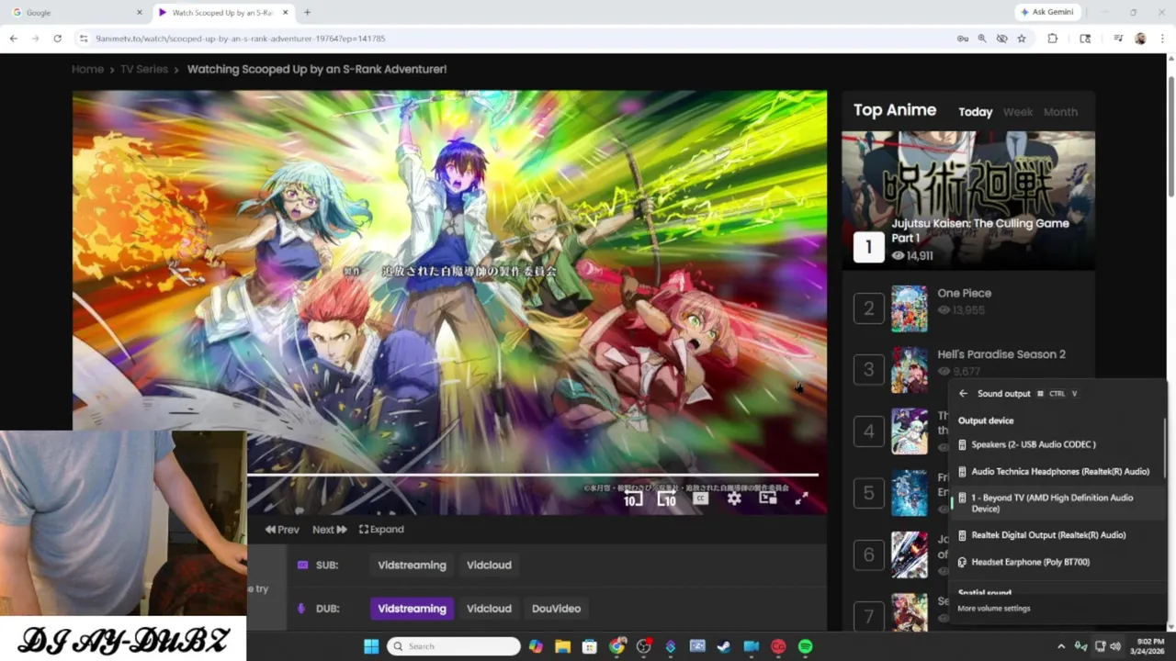Image resolution: width=1176 pixels, height=661 pixels.
Task: Open File Explorer from taskbar
Action: pyautogui.click(x=562, y=646)
